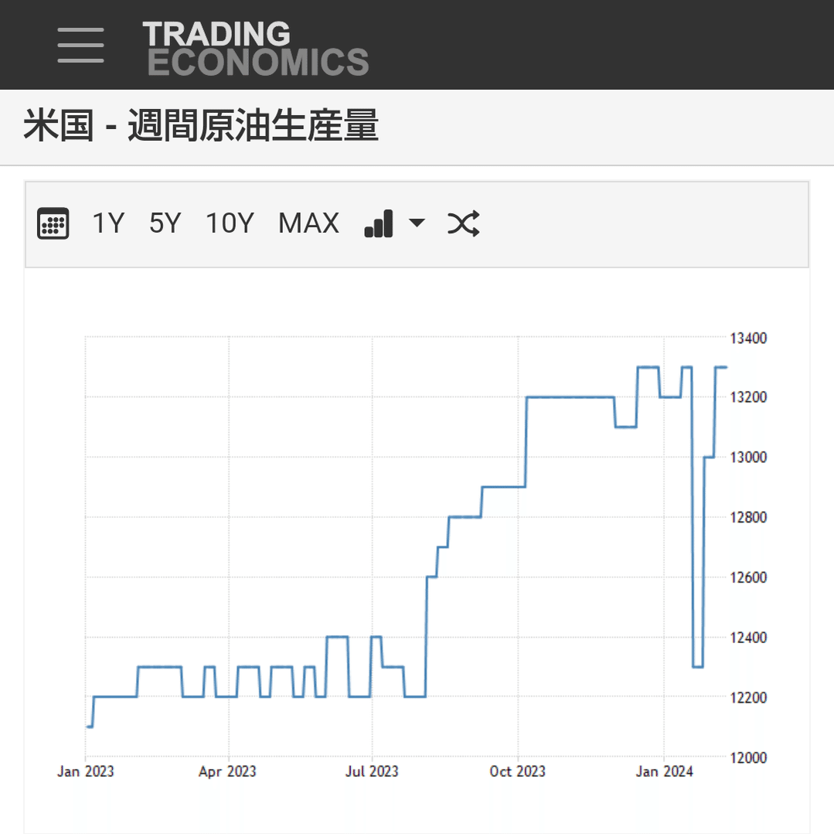Open the hamburger navigation menu
This screenshot has height=834, width=834.
coord(80,45)
